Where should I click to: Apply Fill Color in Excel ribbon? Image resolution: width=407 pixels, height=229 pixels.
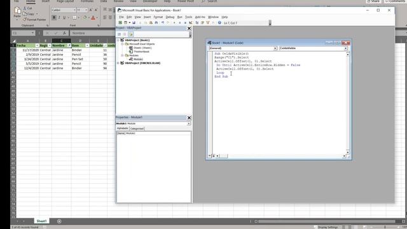(85, 18)
